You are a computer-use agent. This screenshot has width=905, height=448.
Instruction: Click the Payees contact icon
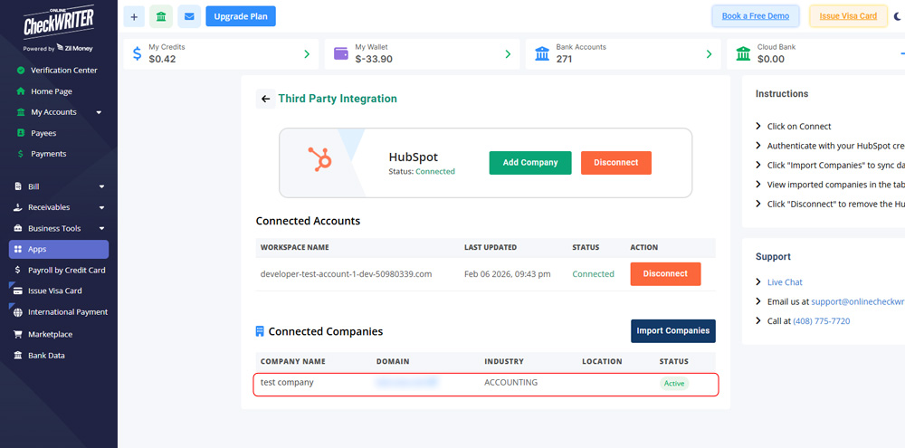(x=21, y=133)
